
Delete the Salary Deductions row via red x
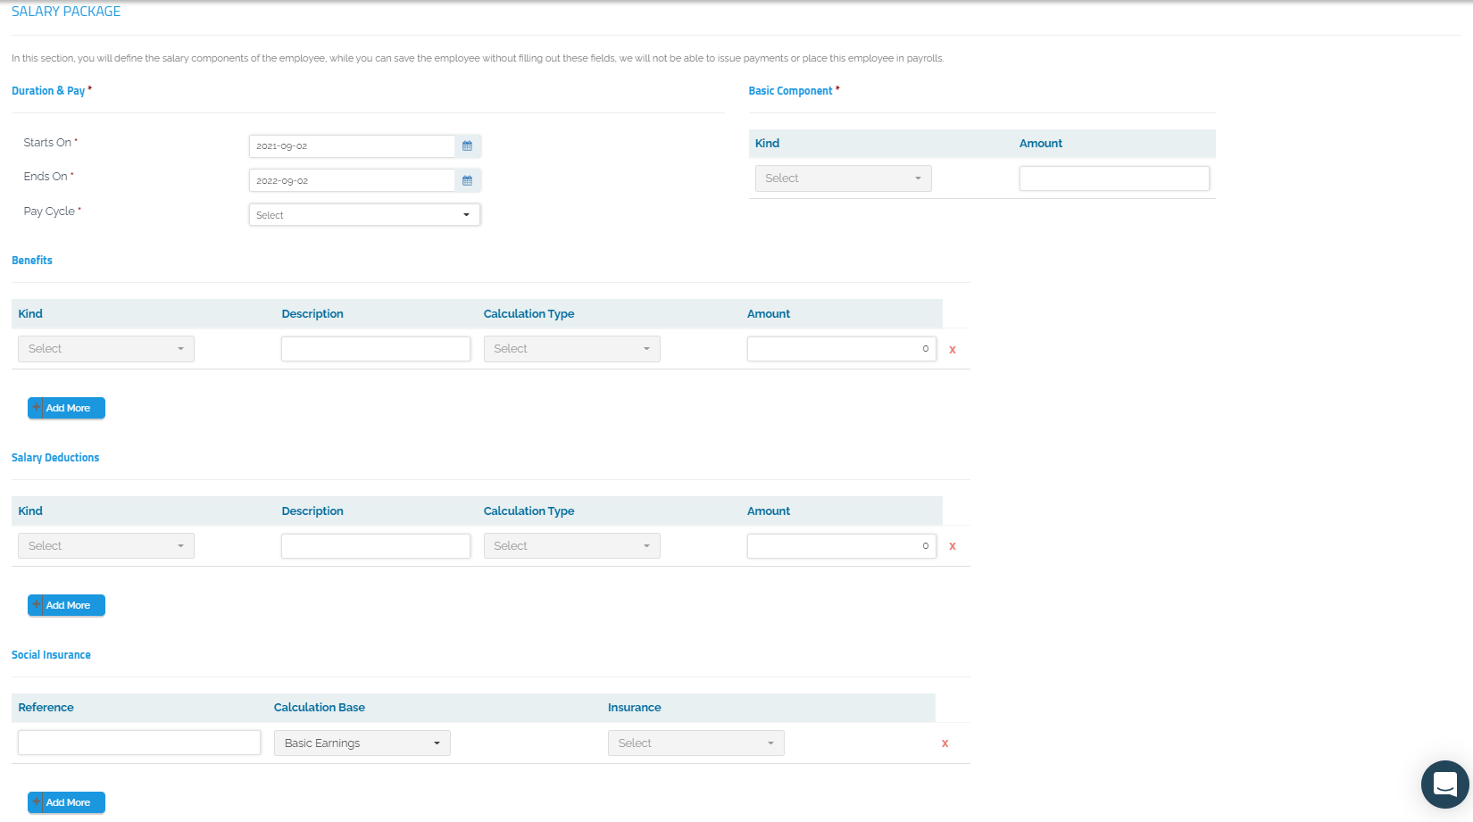pyautogui.click(x=953, y=546)
